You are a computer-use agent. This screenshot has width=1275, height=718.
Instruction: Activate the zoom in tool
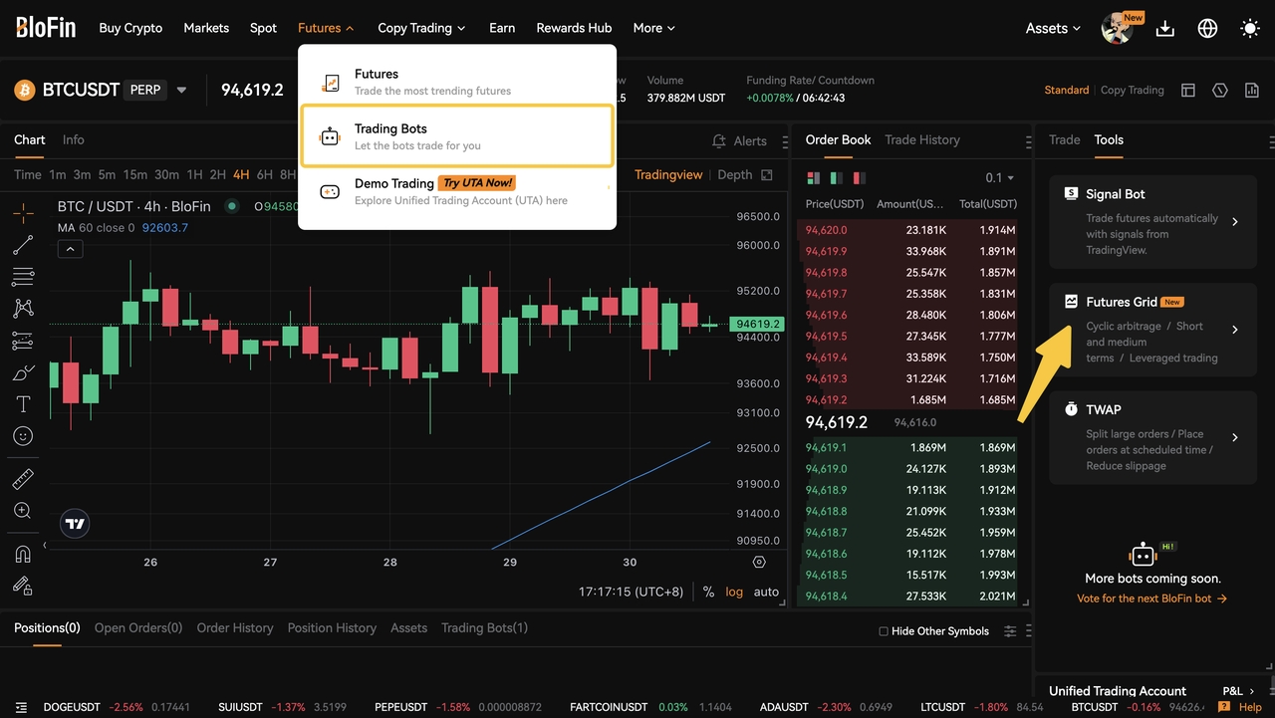click(23, 511)
